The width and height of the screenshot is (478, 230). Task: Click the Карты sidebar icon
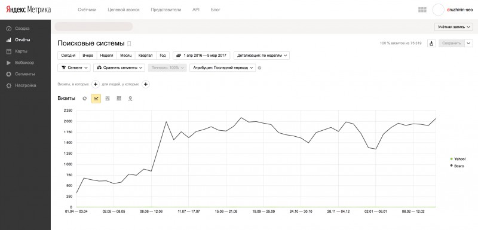(x=9, y=51)
